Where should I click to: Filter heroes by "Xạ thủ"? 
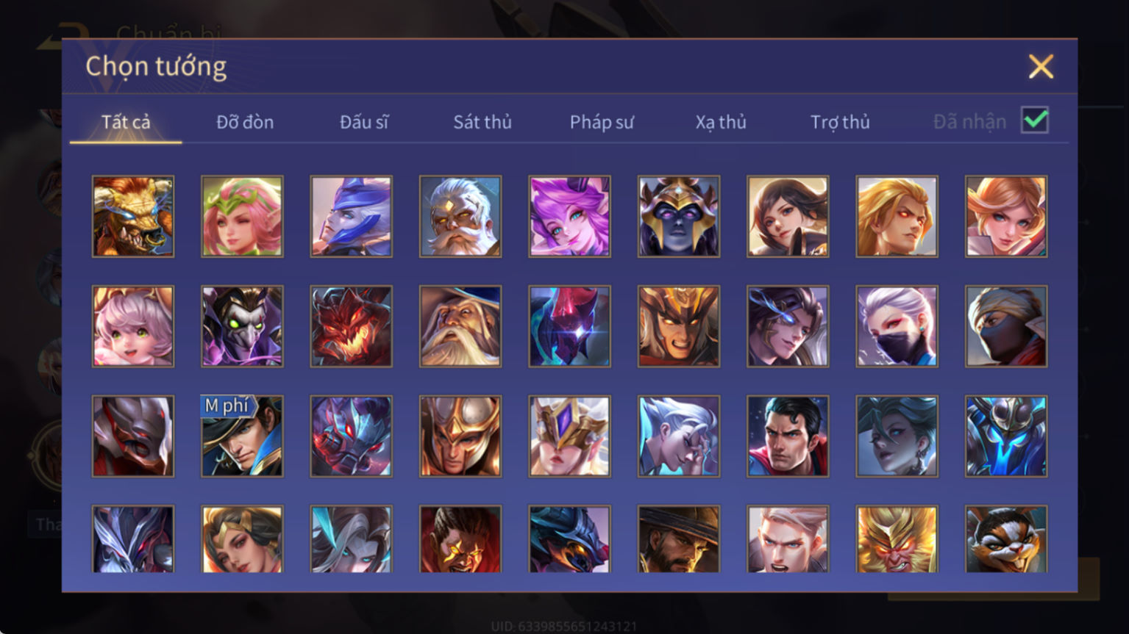click(x=721, y=122)
